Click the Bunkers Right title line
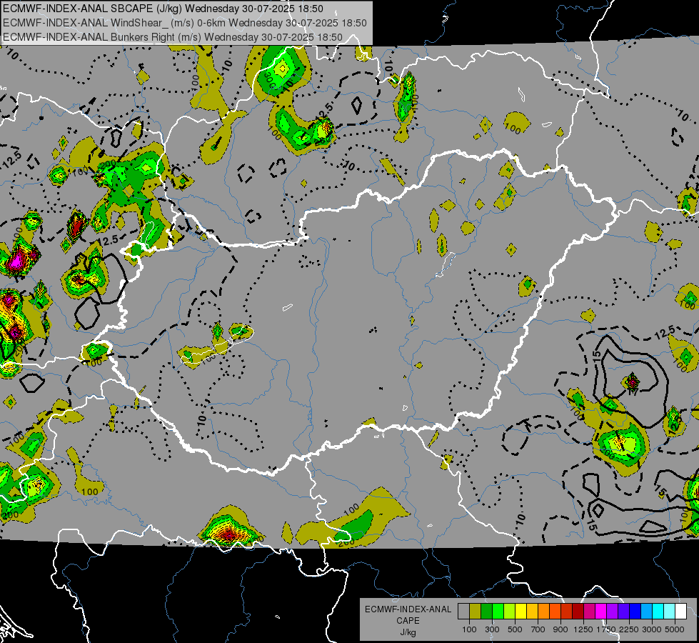This screenshot has width=699, height=643. [x=173, y=37]
